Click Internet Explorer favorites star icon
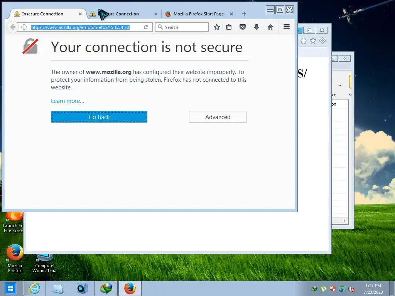Screen dimensions: 395x296 coord(313,41)
